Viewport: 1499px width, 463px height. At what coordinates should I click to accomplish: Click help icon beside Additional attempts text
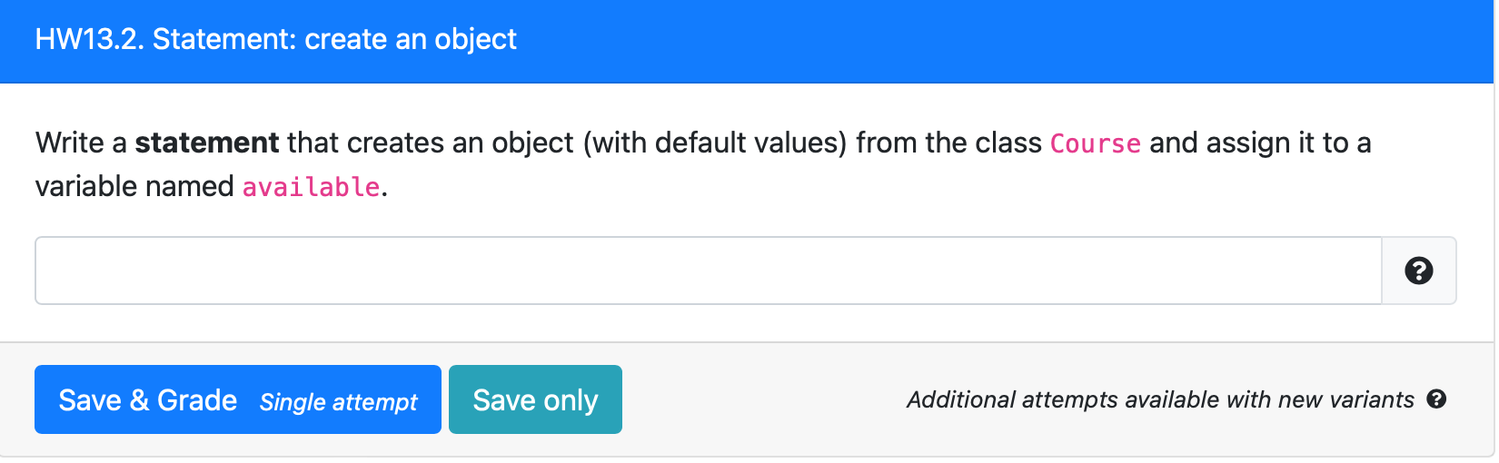point(1436,399)
